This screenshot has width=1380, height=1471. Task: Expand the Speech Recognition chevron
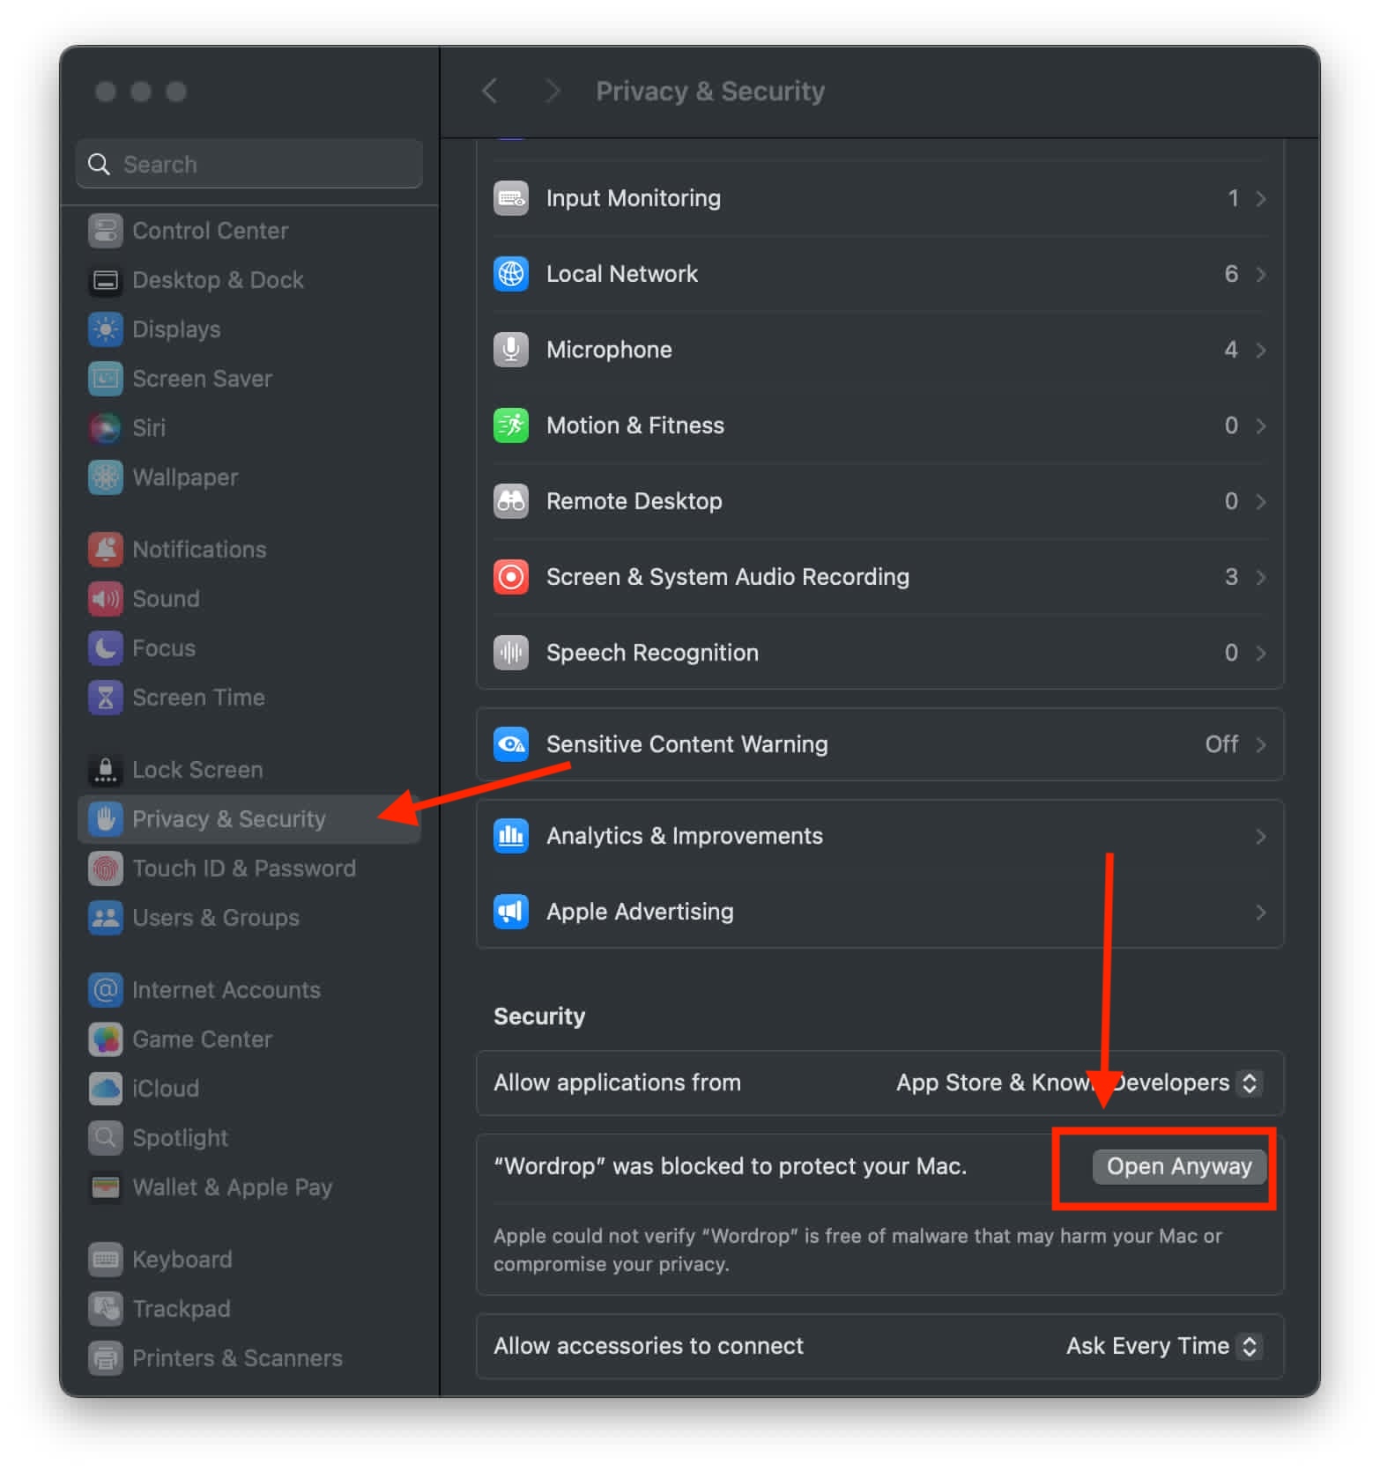(x=1261, y=653)
